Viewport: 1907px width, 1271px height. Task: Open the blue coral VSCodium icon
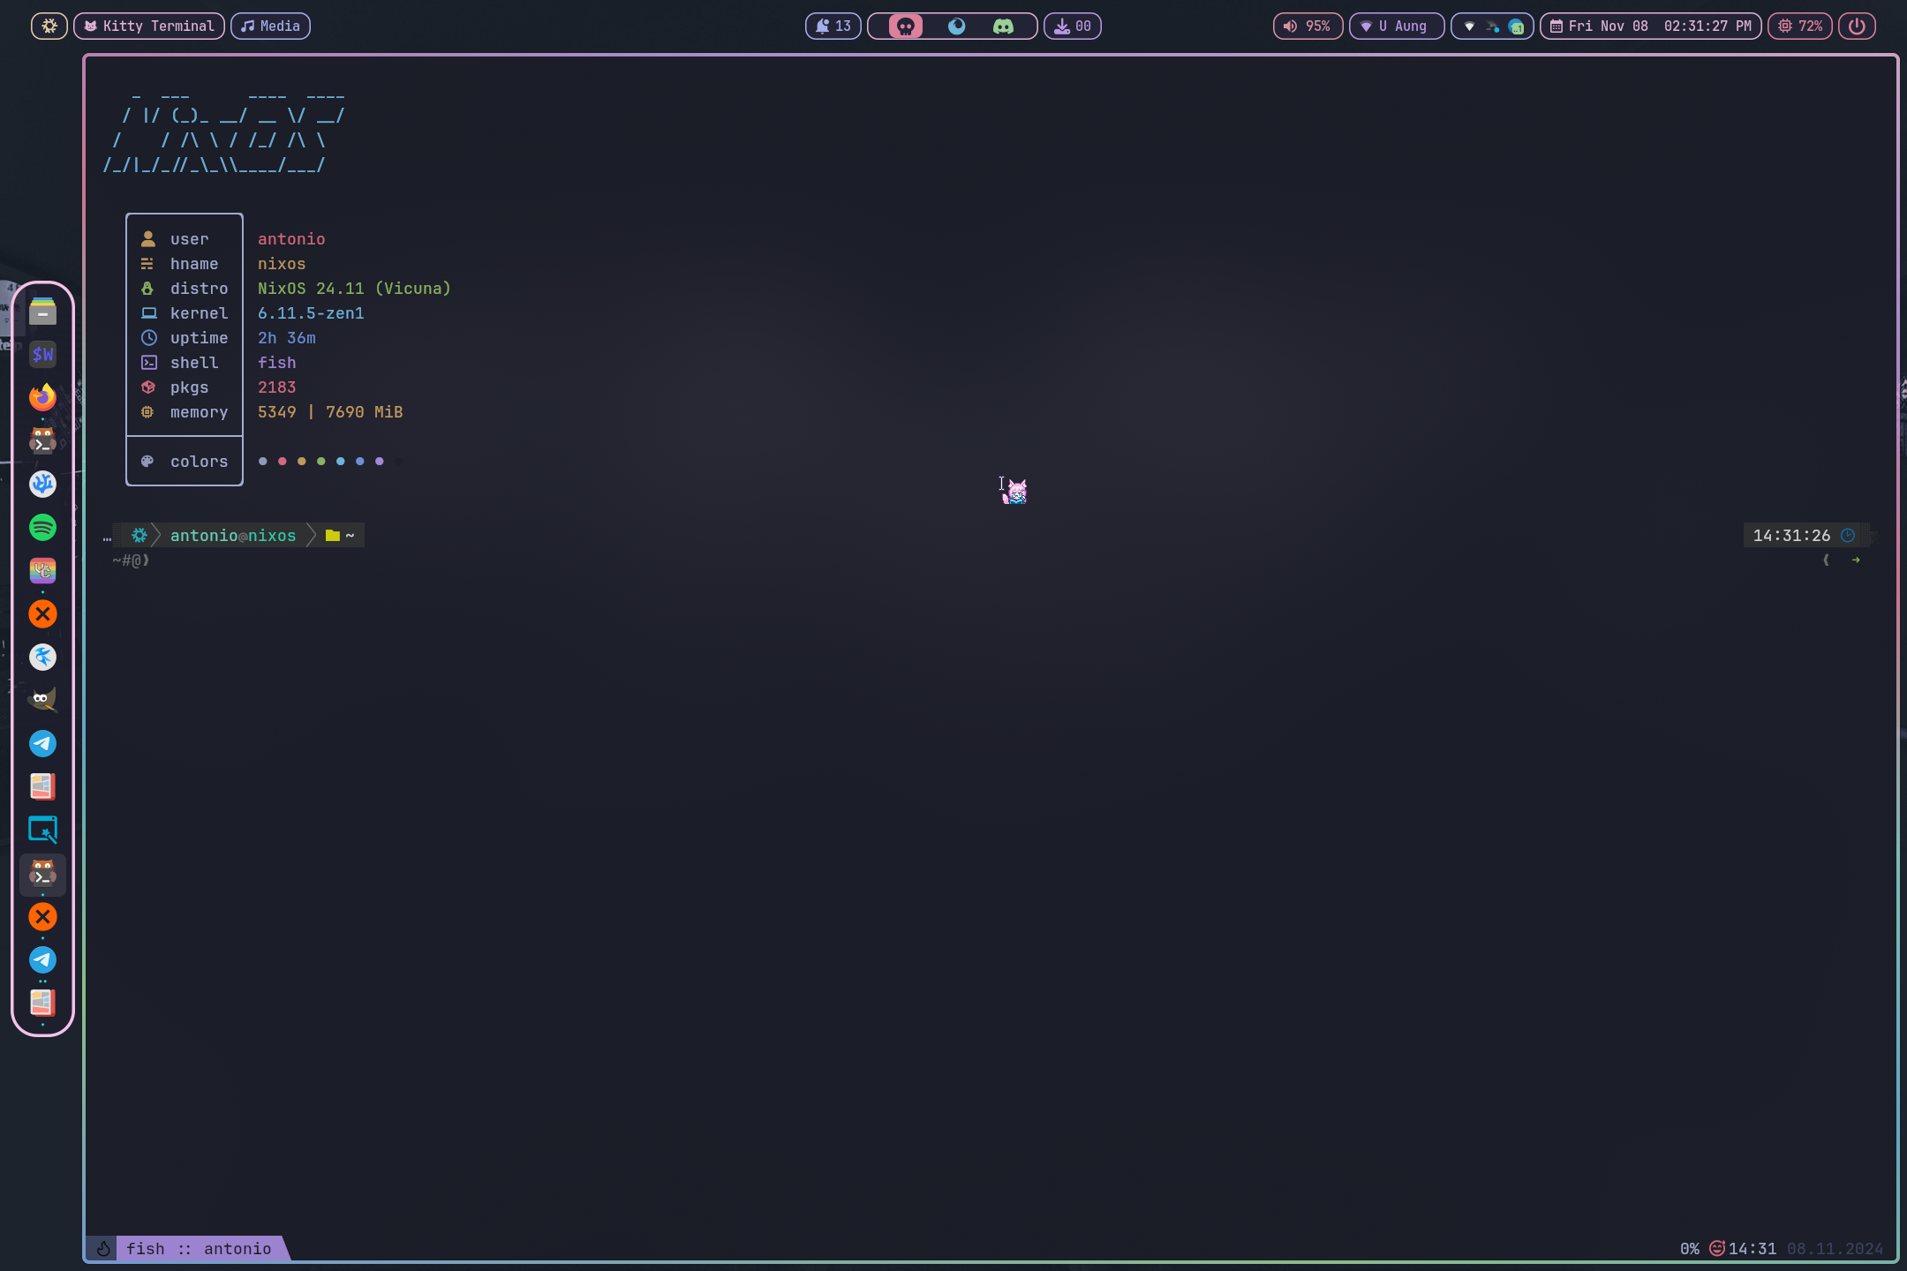(42, 484)
